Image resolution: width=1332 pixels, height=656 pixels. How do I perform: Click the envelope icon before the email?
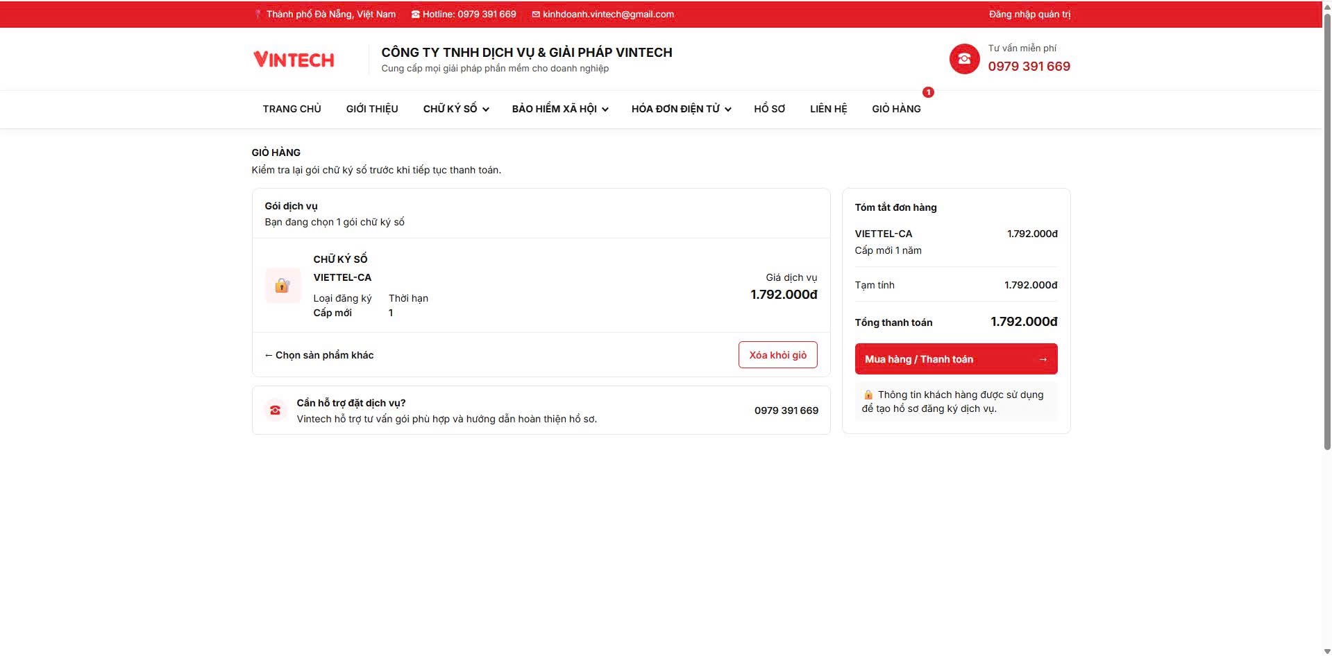[535, 14]
